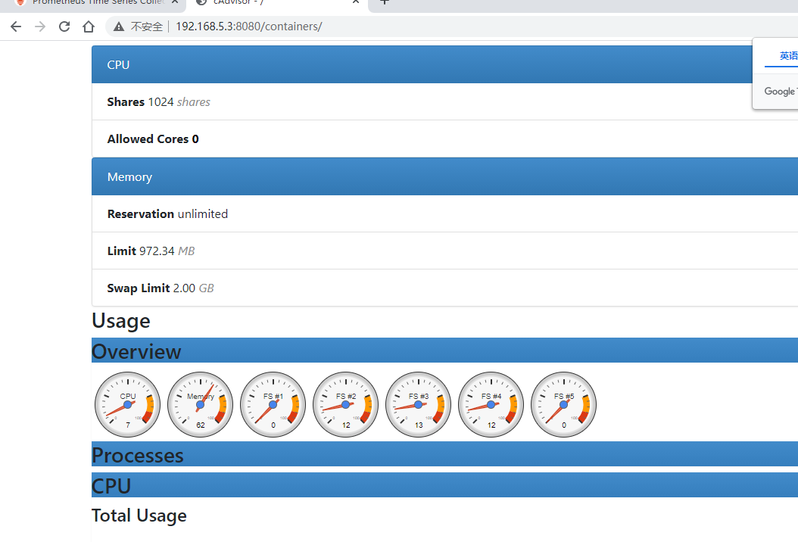Viewport: 798px width, 542px height.
Task: Reload the cAdvisor page
Action: (64, 26)
